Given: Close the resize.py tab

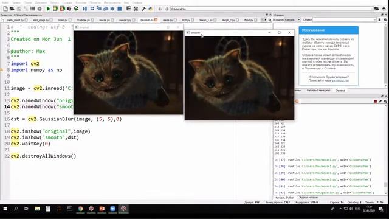Looking at the screenshot, I should pos(175,20).
